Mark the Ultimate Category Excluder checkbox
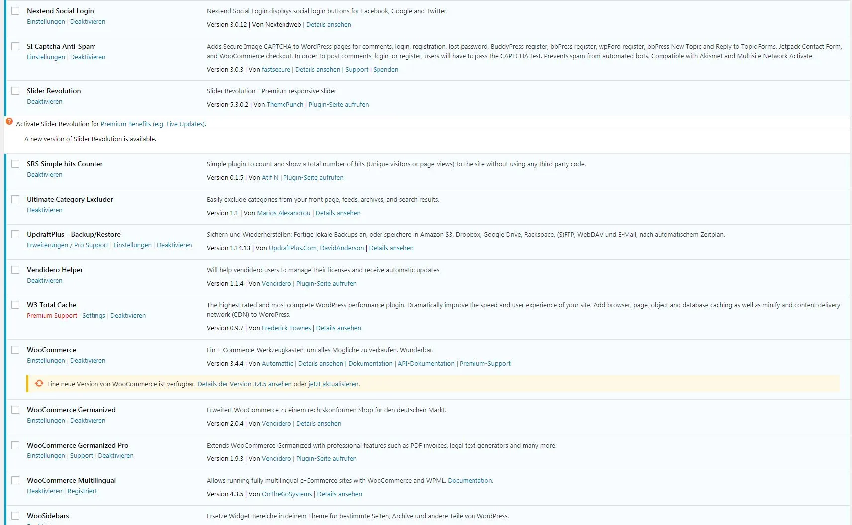The width and height of the screenshot is (852, 525). 16,199
